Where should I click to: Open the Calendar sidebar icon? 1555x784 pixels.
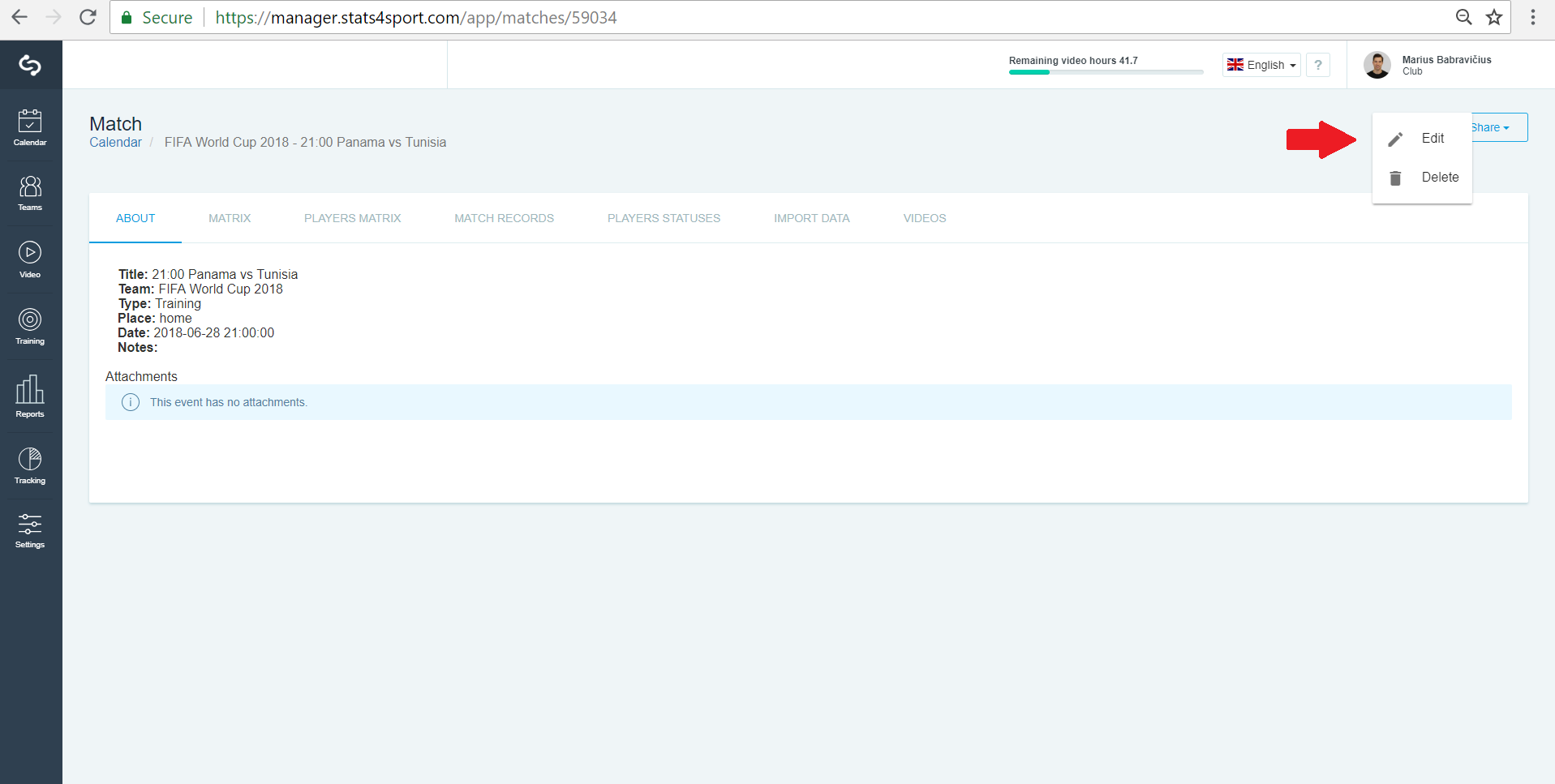[30, 128]
